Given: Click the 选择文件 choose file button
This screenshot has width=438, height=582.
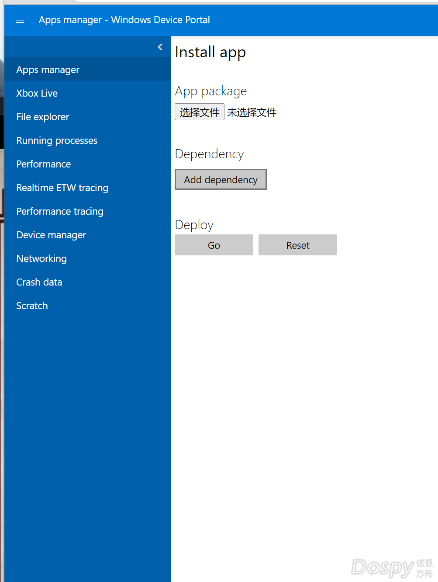Looking at the screenshot, I should point(199,112).
